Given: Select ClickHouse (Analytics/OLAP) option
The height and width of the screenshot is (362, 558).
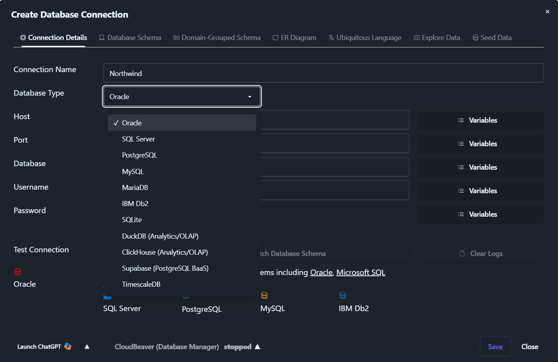Looking at the screenshot, I should (182, 252).
